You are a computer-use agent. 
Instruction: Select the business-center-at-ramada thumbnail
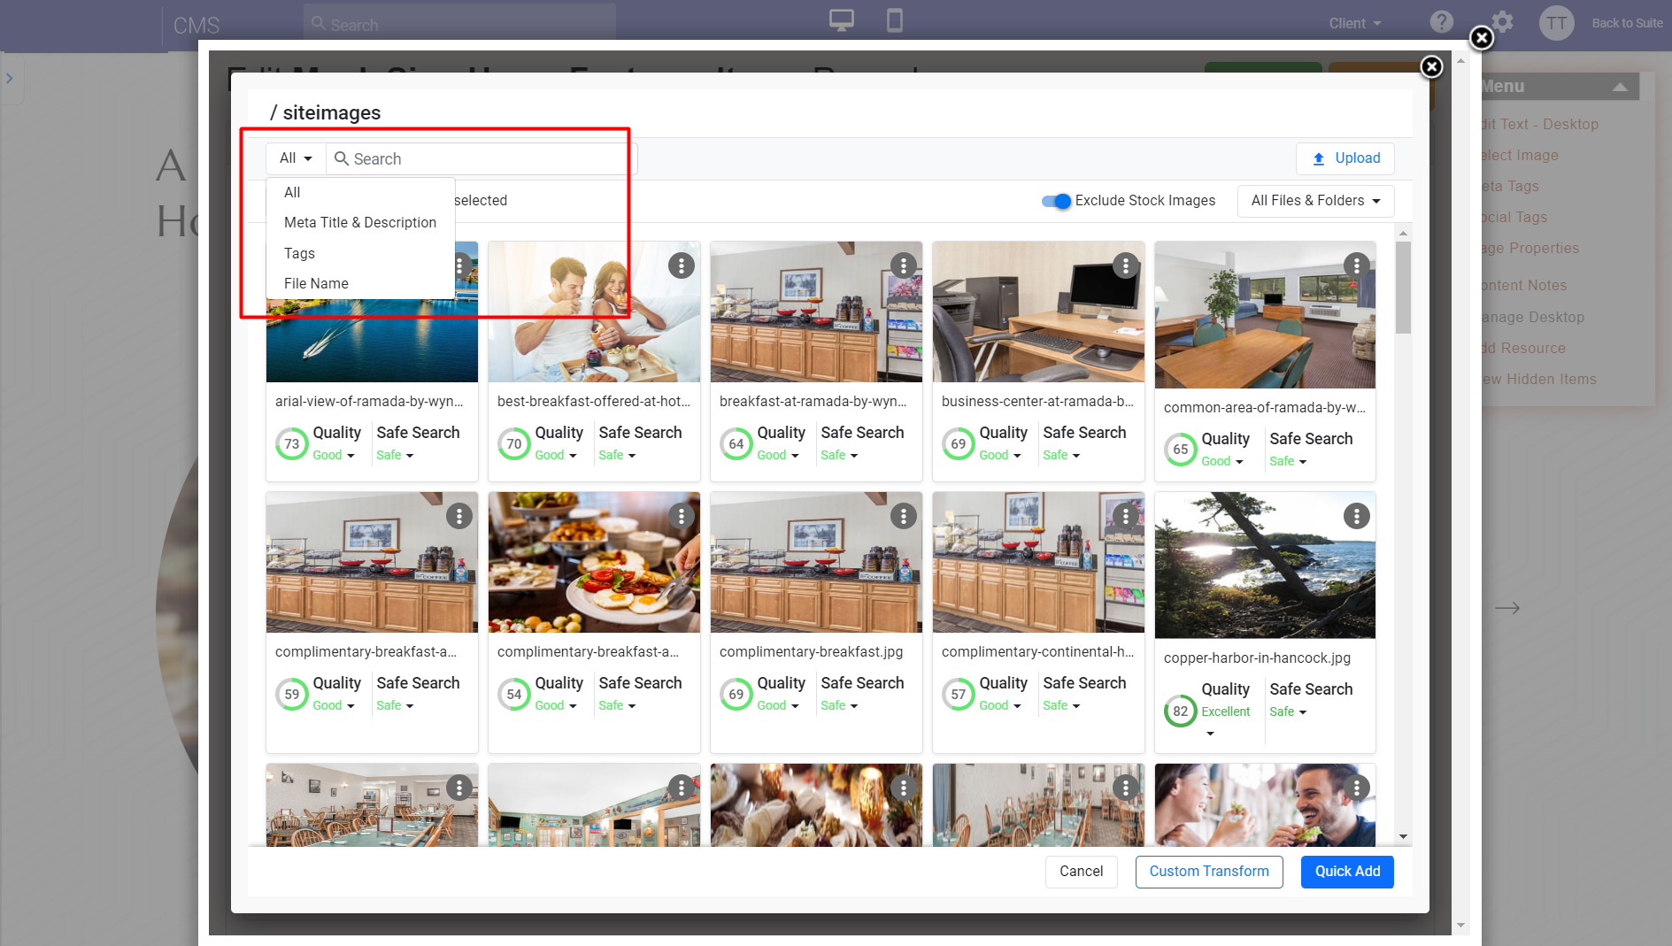pyautogui.click(x=1038, y=311)
